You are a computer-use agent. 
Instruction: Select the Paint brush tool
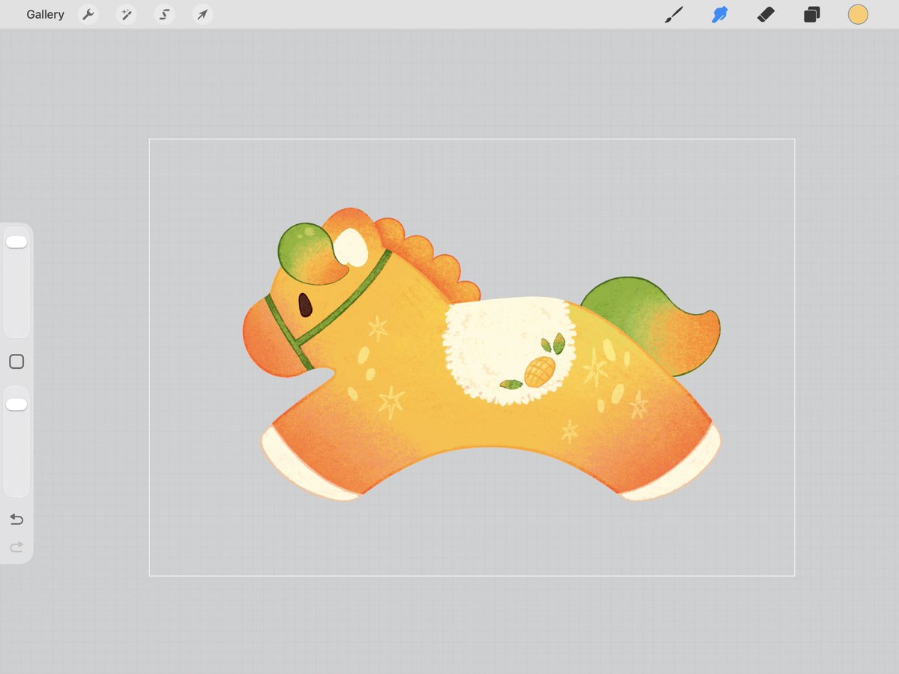click(673, 14)
